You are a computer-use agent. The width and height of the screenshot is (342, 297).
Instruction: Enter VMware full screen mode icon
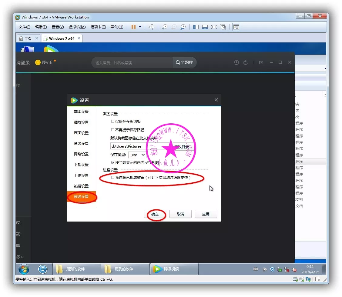(x=214, y=27)
